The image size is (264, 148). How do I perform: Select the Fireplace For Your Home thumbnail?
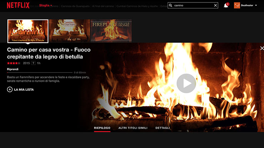coord(111,31)
